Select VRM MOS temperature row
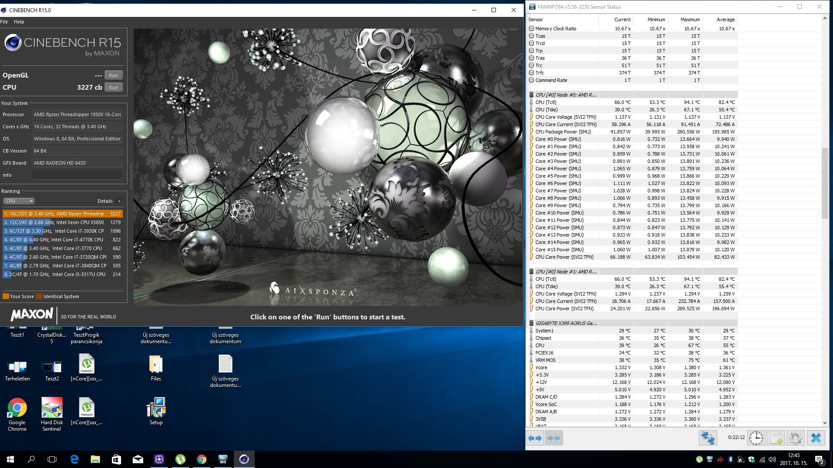Image resolution: width=833 pixels, height=468 pixels. click(x=633, y=360)
